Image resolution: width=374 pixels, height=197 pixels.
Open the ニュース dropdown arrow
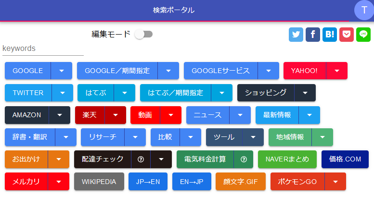click(240, 115)
